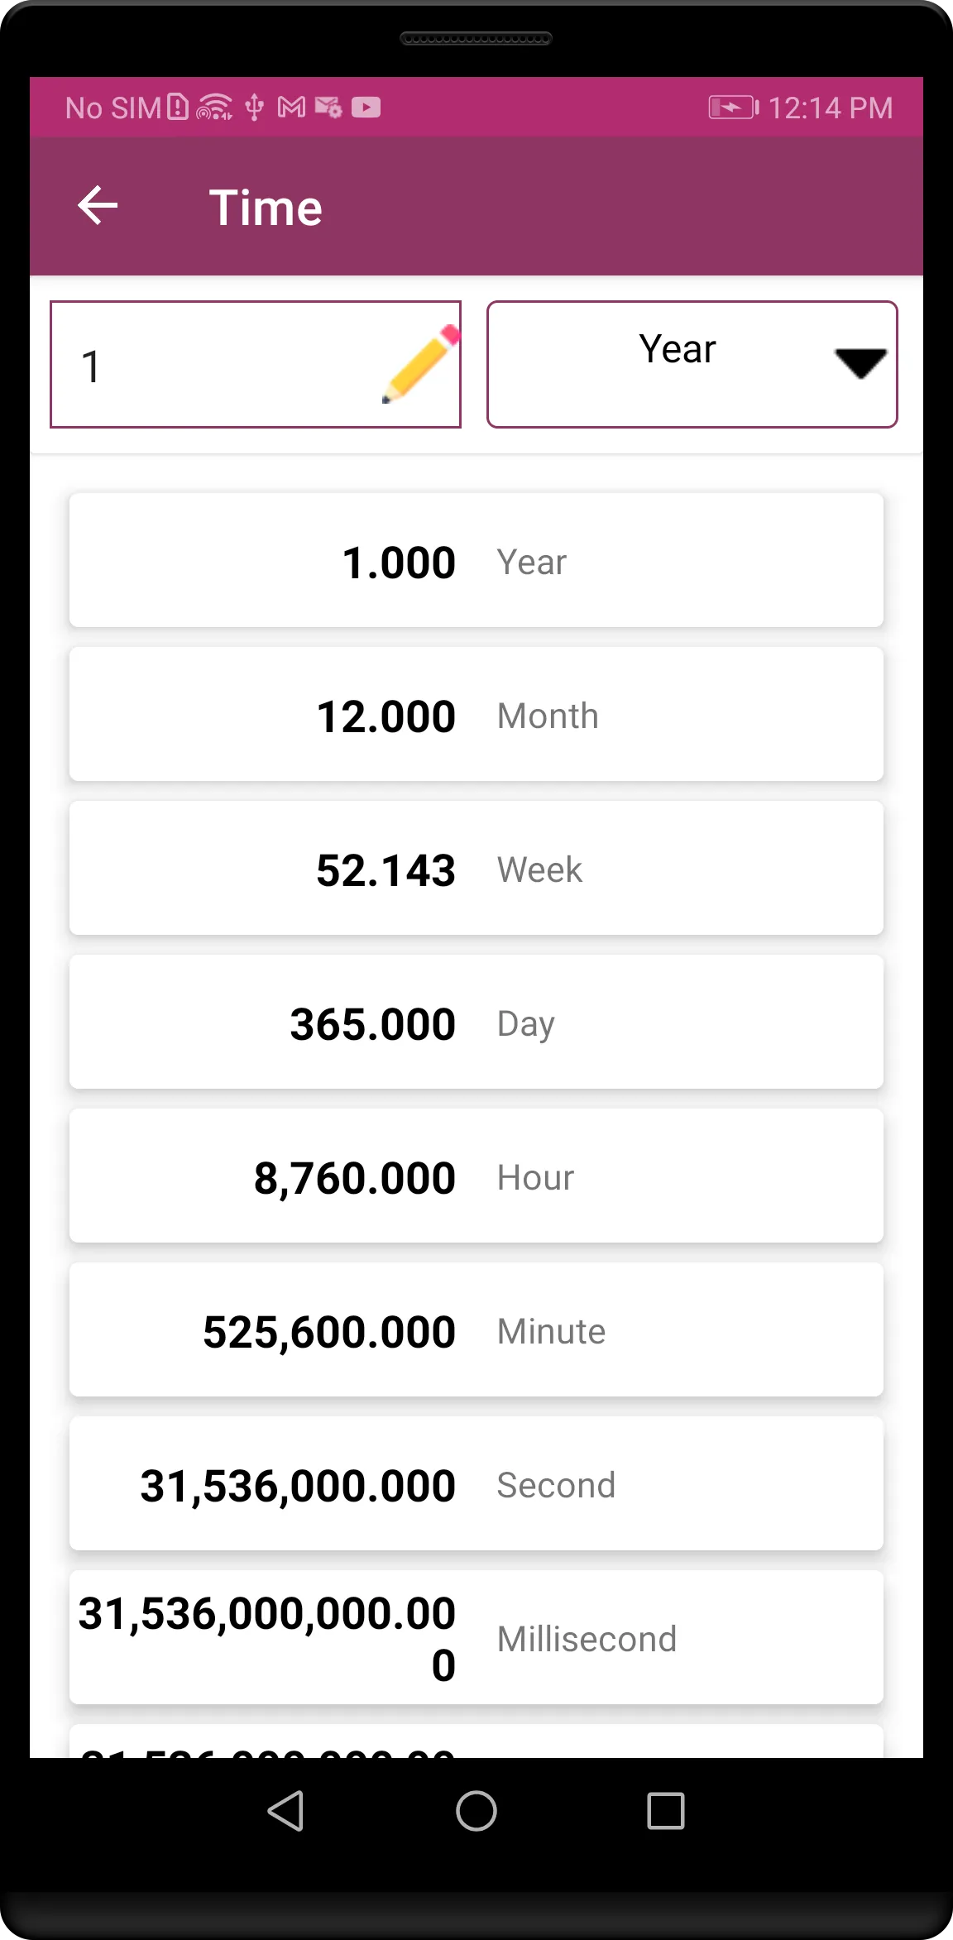Click the black dropdown arrow triangle
The width and height of the screenshot is (953, 1940).
point(860,363)
